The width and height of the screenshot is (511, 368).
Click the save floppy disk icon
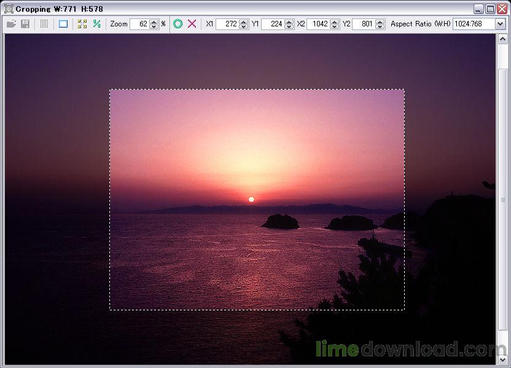click(x=25, y=24)
